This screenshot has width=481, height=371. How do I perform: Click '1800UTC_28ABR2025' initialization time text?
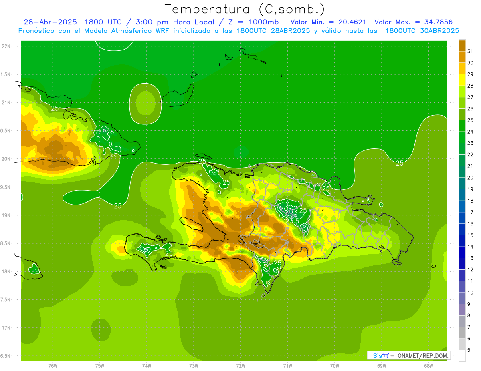(273, 31)
